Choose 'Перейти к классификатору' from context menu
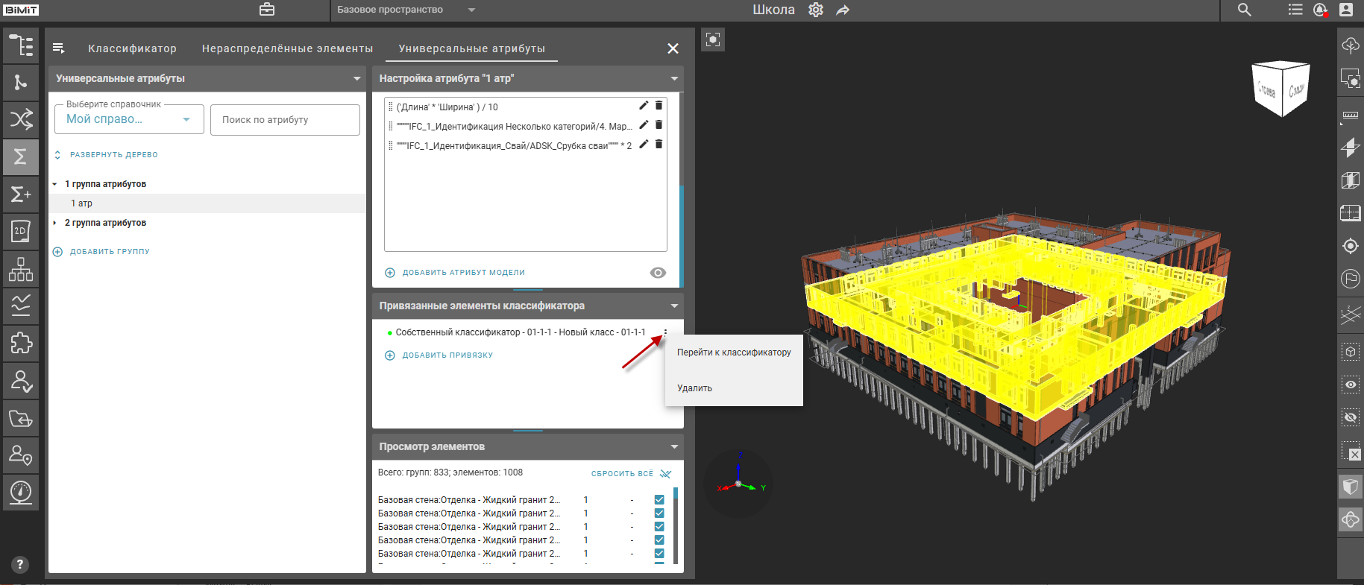The width and height of the screenshot is (1364, 585). pos(734,352)
